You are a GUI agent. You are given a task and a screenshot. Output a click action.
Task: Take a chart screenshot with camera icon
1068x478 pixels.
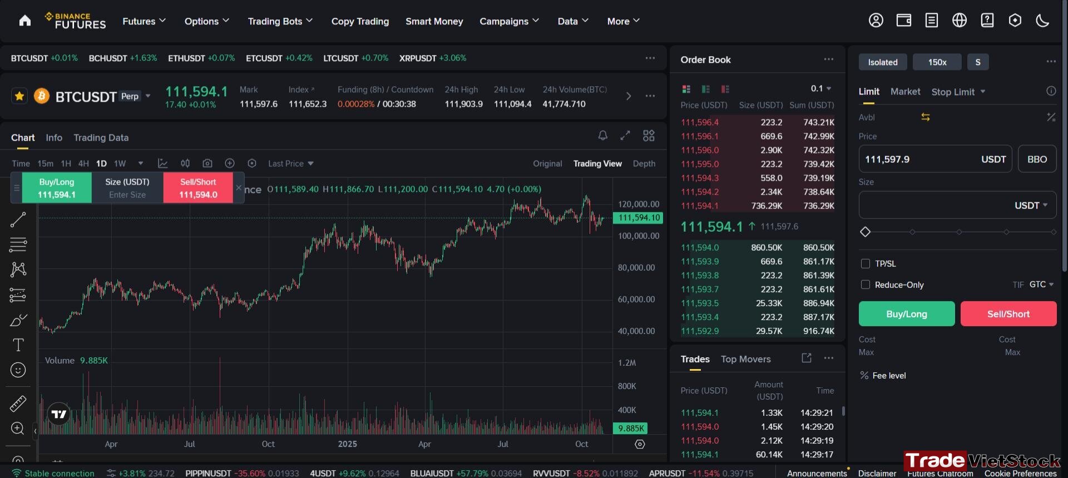[207, 163]
